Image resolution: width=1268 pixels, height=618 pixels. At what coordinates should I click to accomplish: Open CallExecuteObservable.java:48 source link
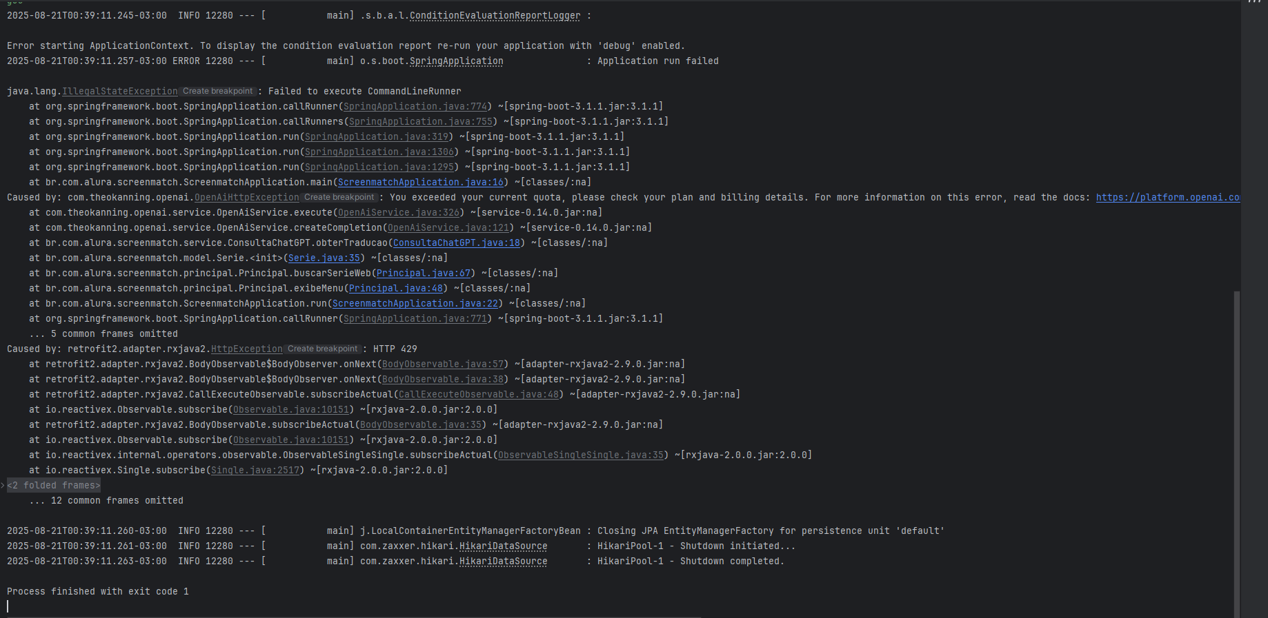point(479,394)
